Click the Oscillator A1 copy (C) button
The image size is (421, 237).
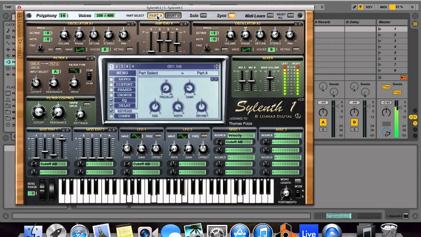[x=129, y=24]
